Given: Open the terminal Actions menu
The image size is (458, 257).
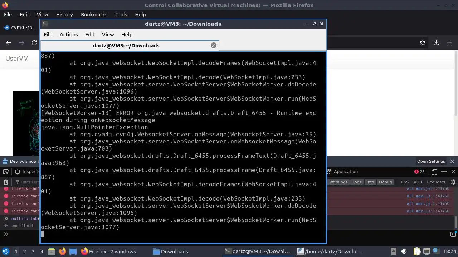Looking at the screenshot, I should pyautogui.click(x=69, y=35).
